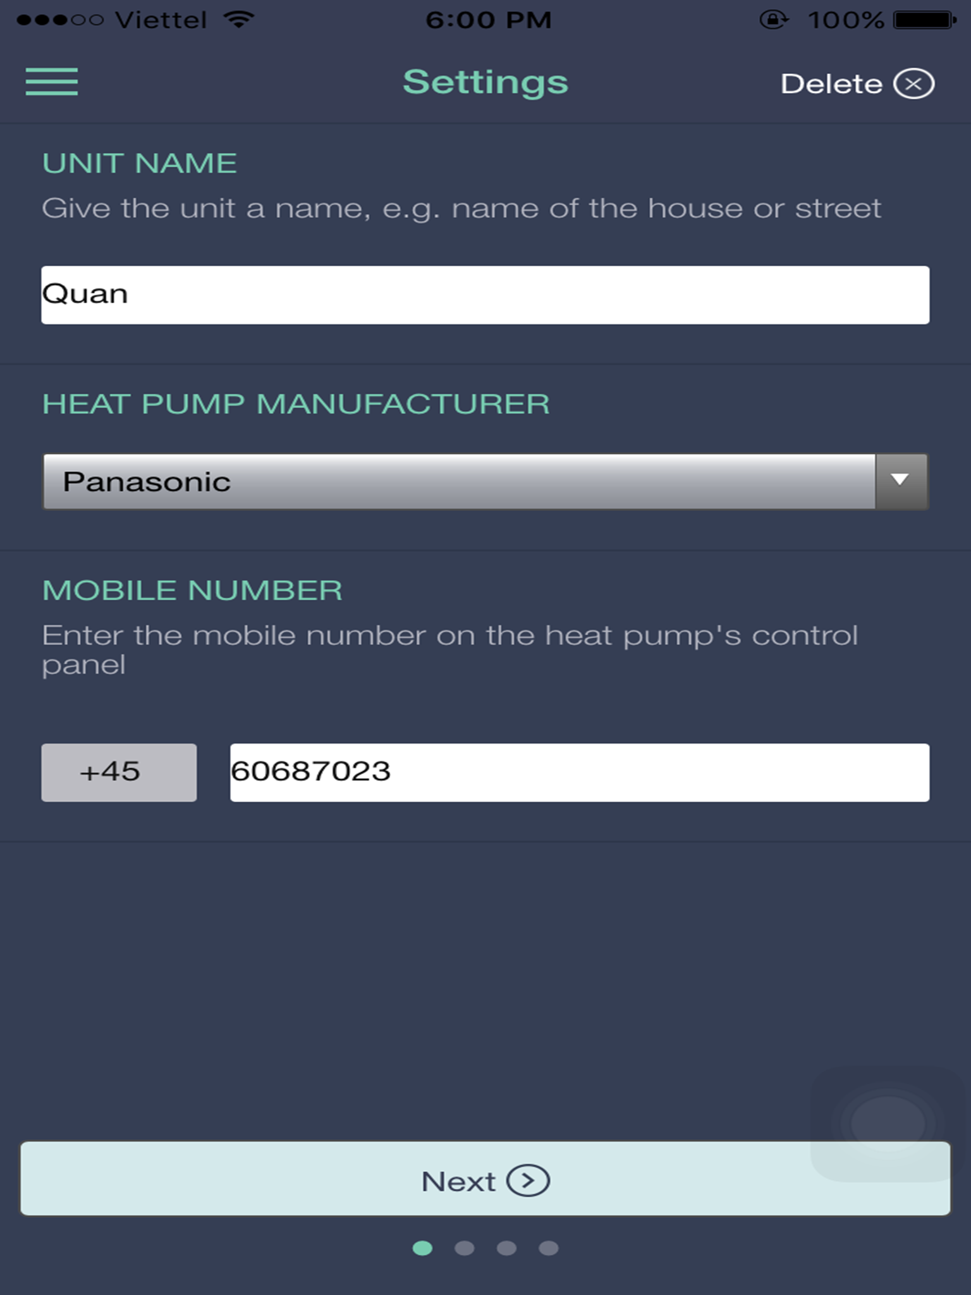Tap the rotation lock status icon
Viewport: 971px width, 1295px height.
click(x=774, y=20)
